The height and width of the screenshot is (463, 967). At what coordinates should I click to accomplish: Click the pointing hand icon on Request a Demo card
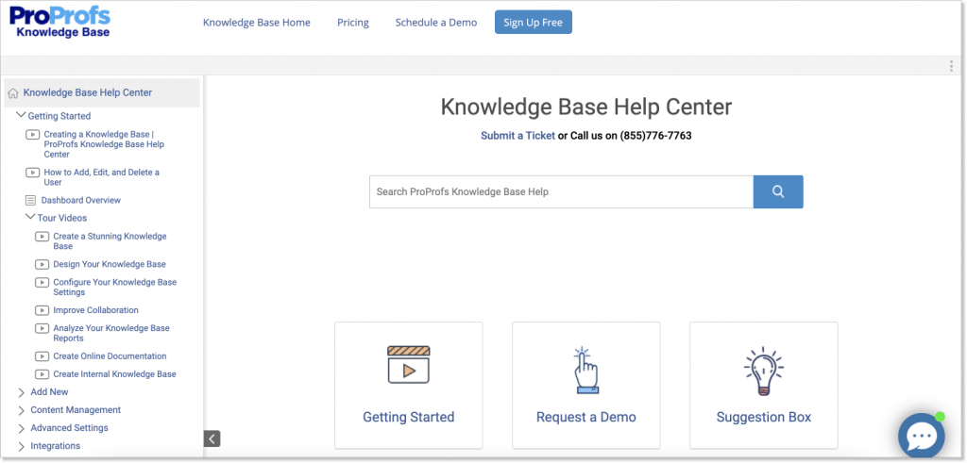click(585, 371)
